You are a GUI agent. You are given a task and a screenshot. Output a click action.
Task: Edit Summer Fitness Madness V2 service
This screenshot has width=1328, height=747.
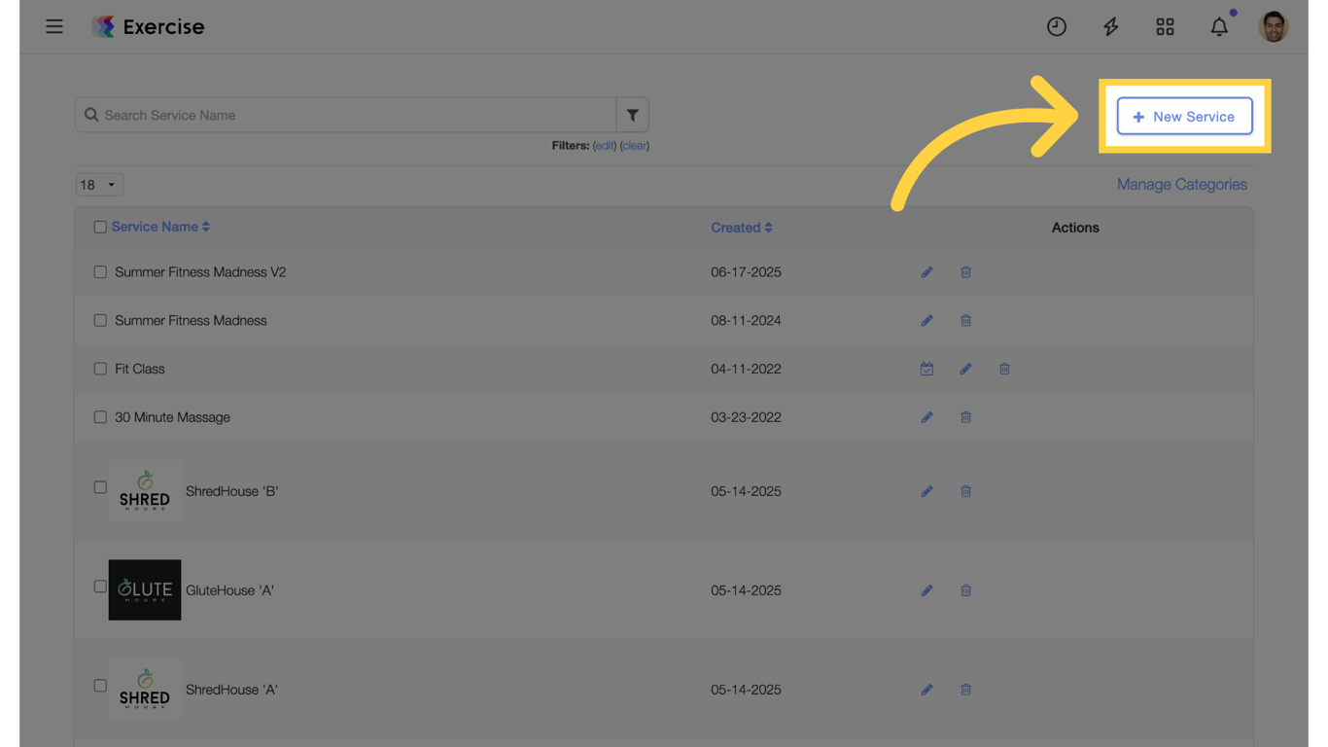point(926,272)
